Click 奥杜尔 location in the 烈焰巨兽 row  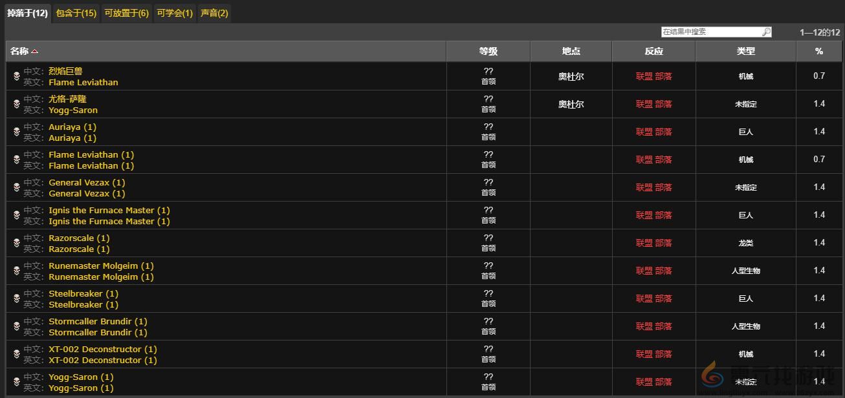[571, 76]
